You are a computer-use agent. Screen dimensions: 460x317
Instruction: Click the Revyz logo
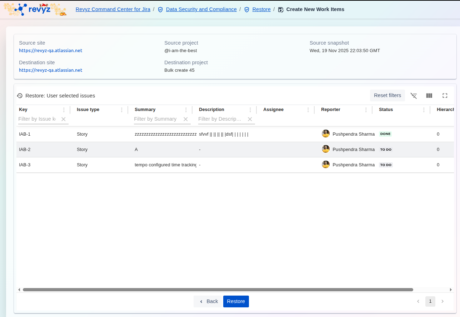[35, 9]
